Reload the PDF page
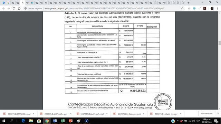Screen dimensions: 221x124 click(x=14, y=8)
